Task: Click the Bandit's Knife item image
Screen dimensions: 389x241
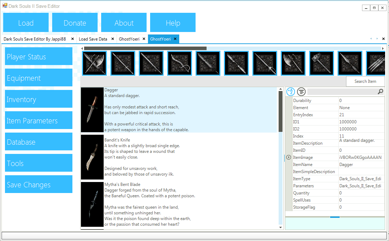Action: (92, 157)
